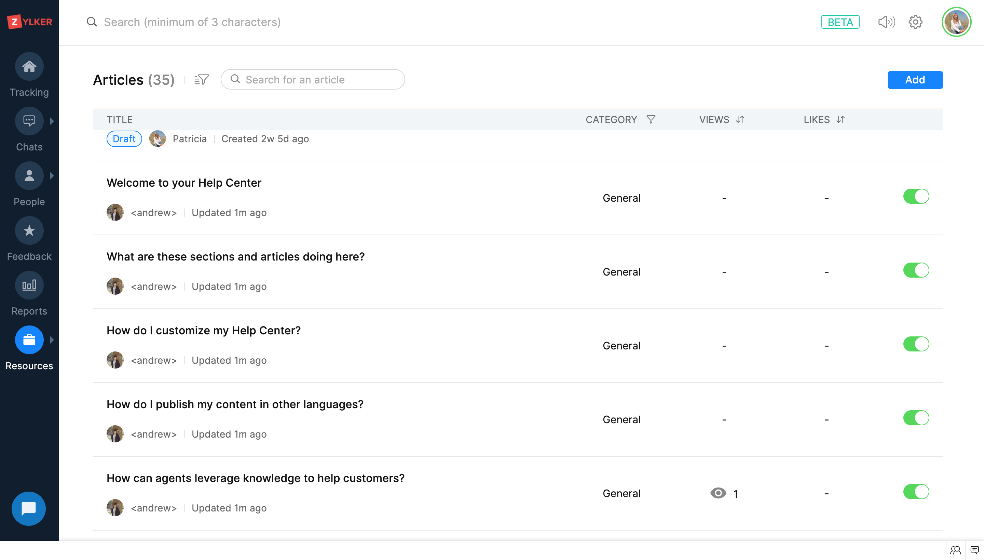Click the Search for an article field
Screen dimensions: 984x560
tap(319, 80)
